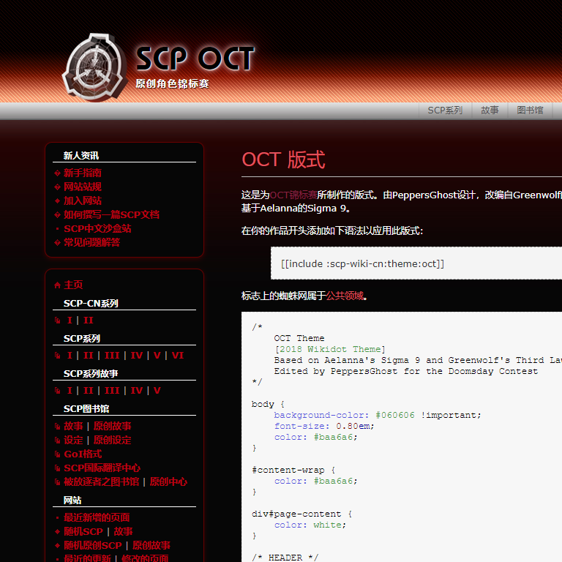
Task: Follow the 公共领域 link
Action: click(345, 296)
